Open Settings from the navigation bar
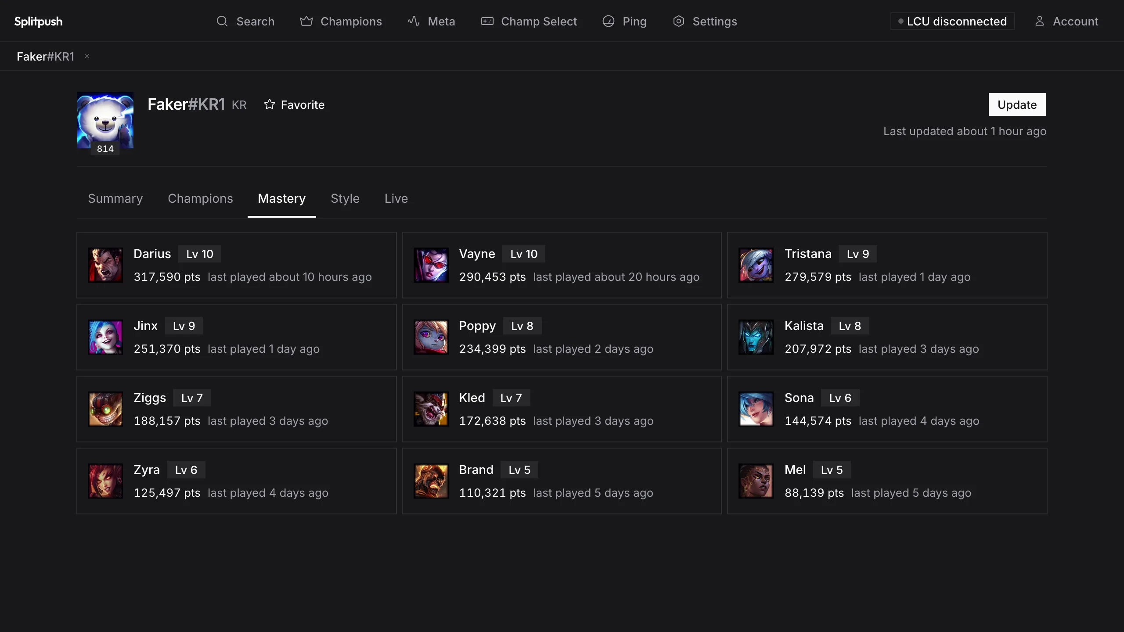Viewport: 1124px width, 632px height. (705, 21)
